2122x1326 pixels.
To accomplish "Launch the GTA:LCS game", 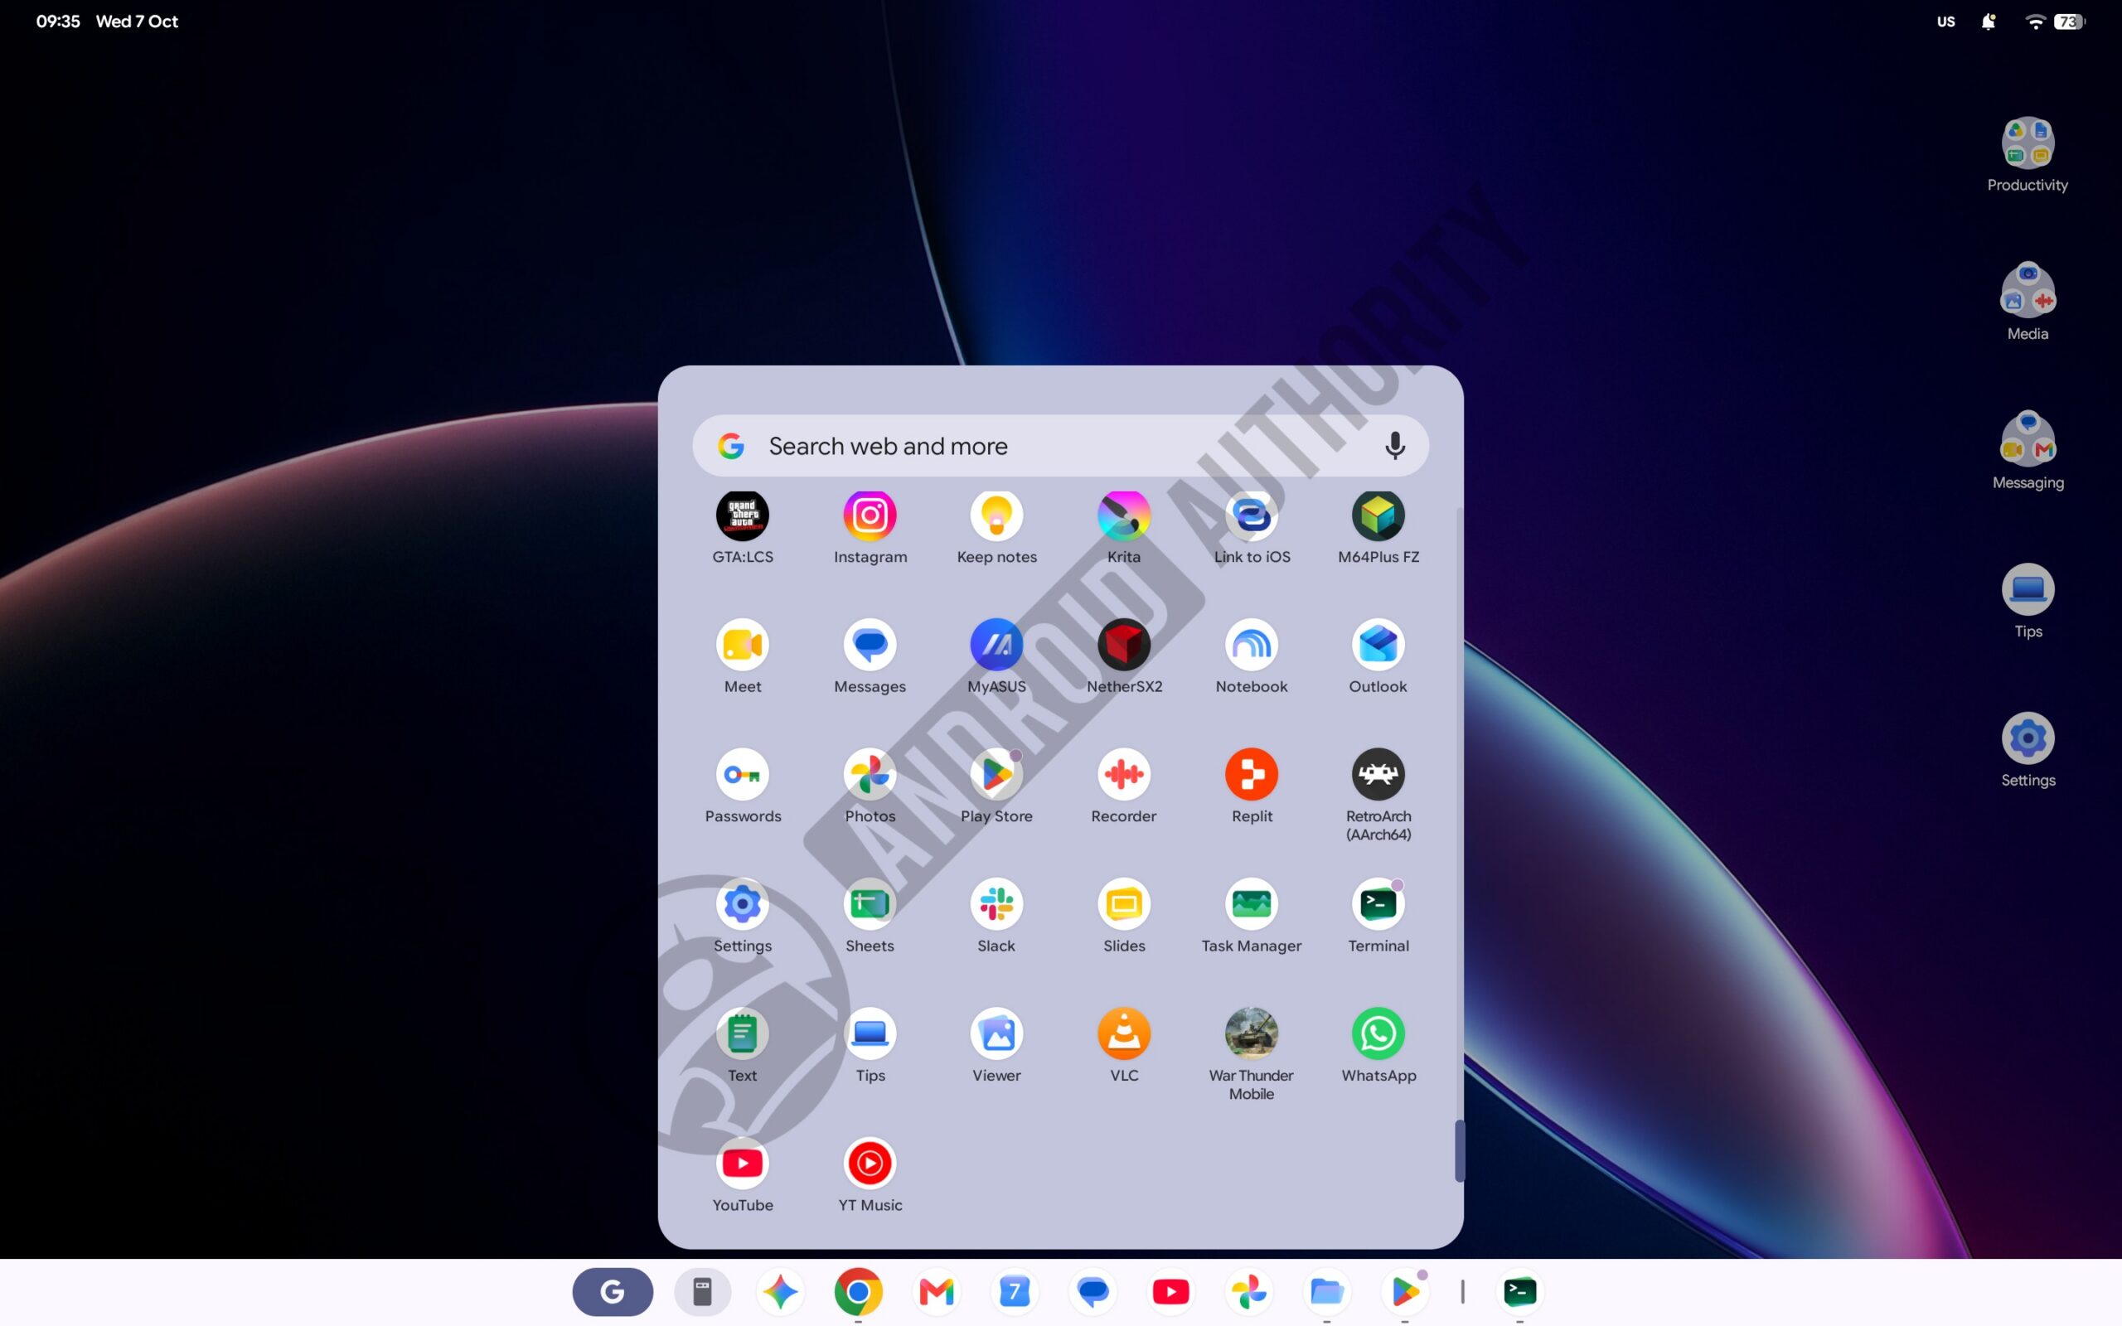I will [742, 515].
